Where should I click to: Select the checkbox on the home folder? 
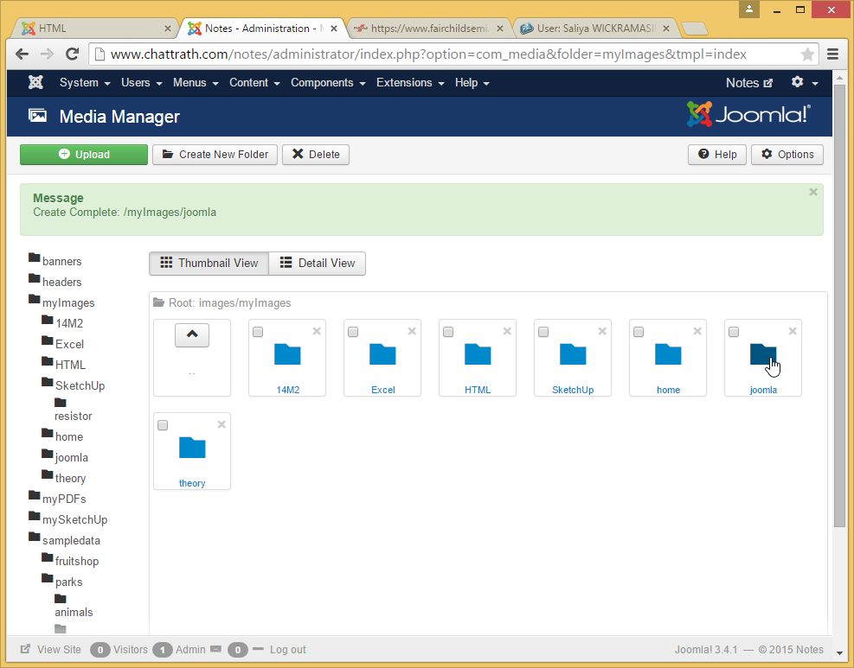coord(639,332)
